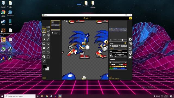
Task: Add a new layer with plus icon
Action: [111, 46]
